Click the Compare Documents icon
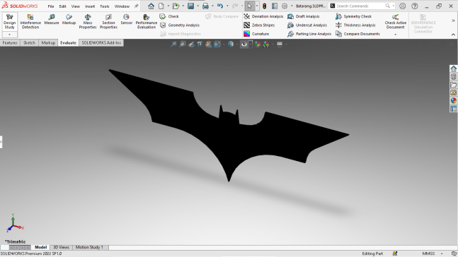458x257 pixels. (x=338, y=34)
